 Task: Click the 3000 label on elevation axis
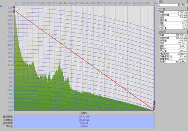point(10,7)
